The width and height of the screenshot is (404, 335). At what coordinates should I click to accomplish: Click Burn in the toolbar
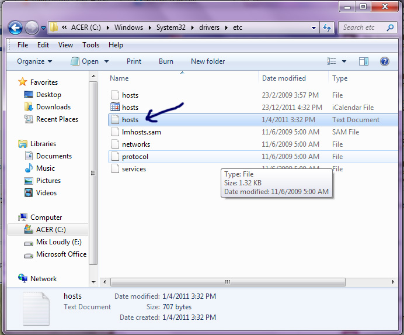166,61
